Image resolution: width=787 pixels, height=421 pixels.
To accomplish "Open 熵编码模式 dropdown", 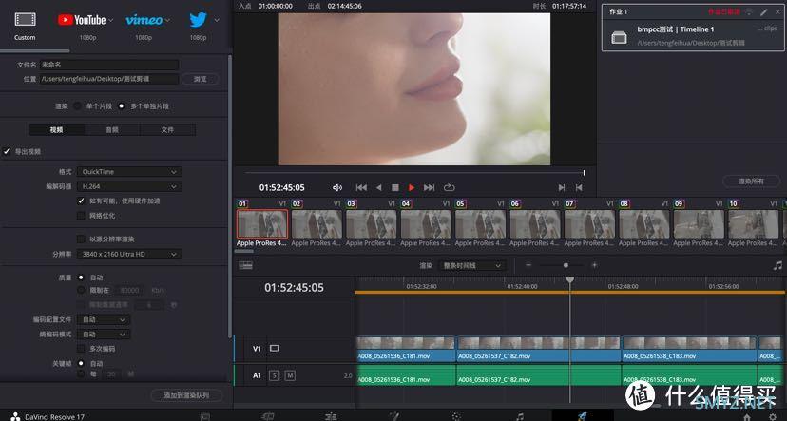I will tap(104, 335).
